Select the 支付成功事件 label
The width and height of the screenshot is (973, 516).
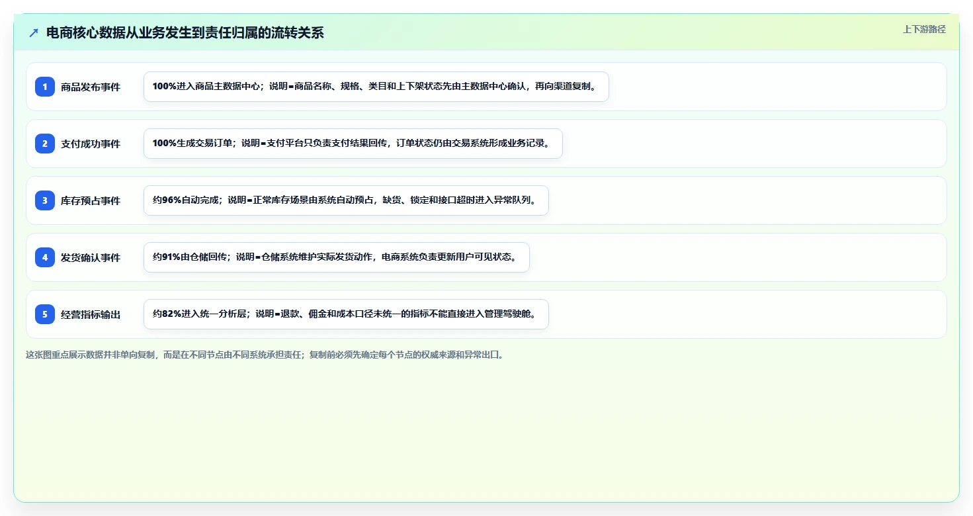point(91,144)
